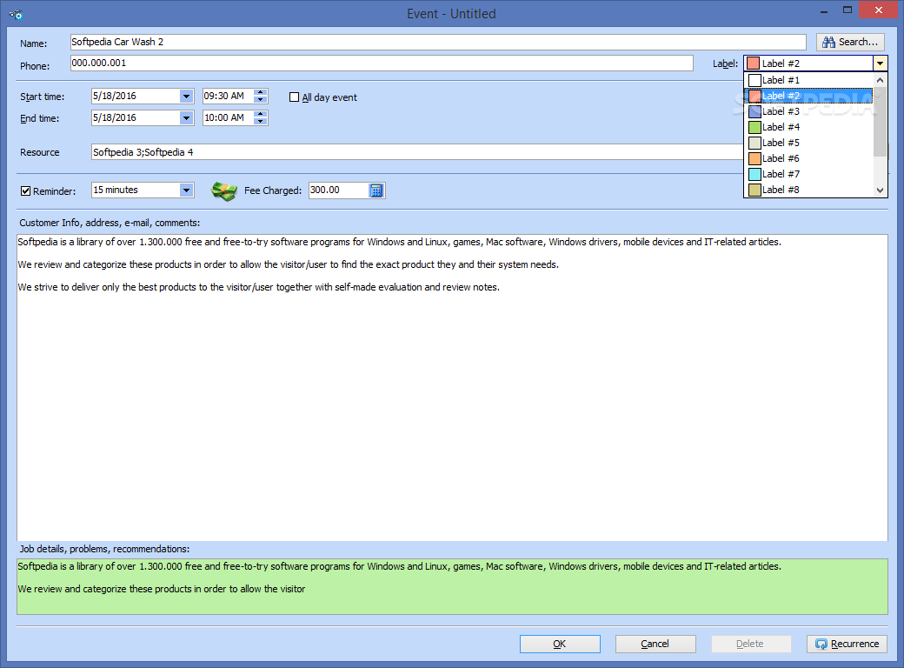Close the Event window
Image resolution: width=904 pixels, height=668 pixels.
878,10
